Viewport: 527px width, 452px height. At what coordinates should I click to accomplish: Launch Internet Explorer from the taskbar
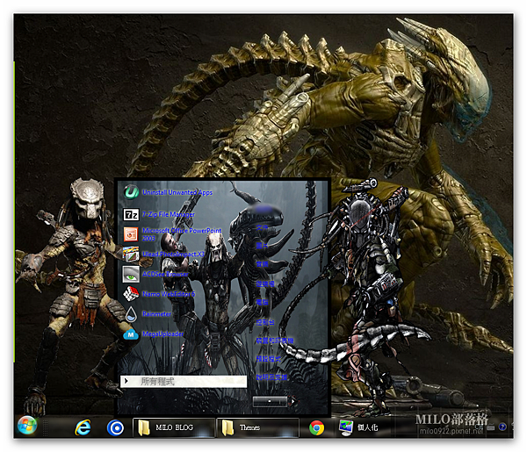tap(83, 427)
